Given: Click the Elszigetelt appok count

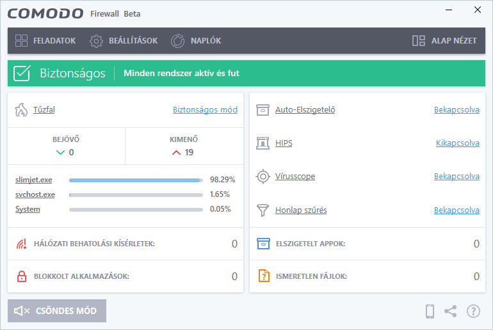Looking at the screenshot, I should click(476, 244).
